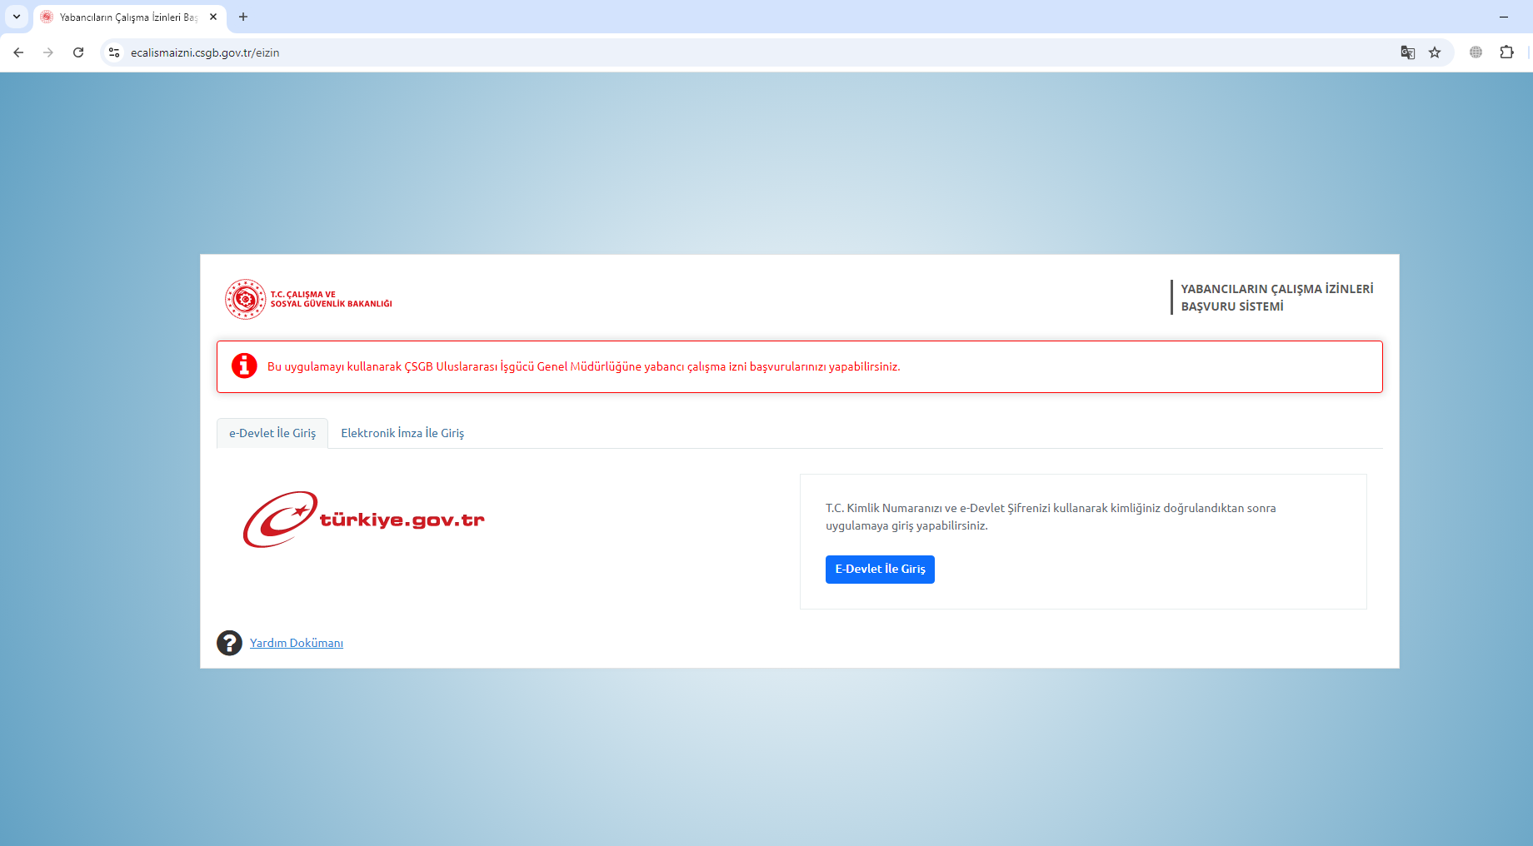Click the browser forward arrow

point(48,52)
